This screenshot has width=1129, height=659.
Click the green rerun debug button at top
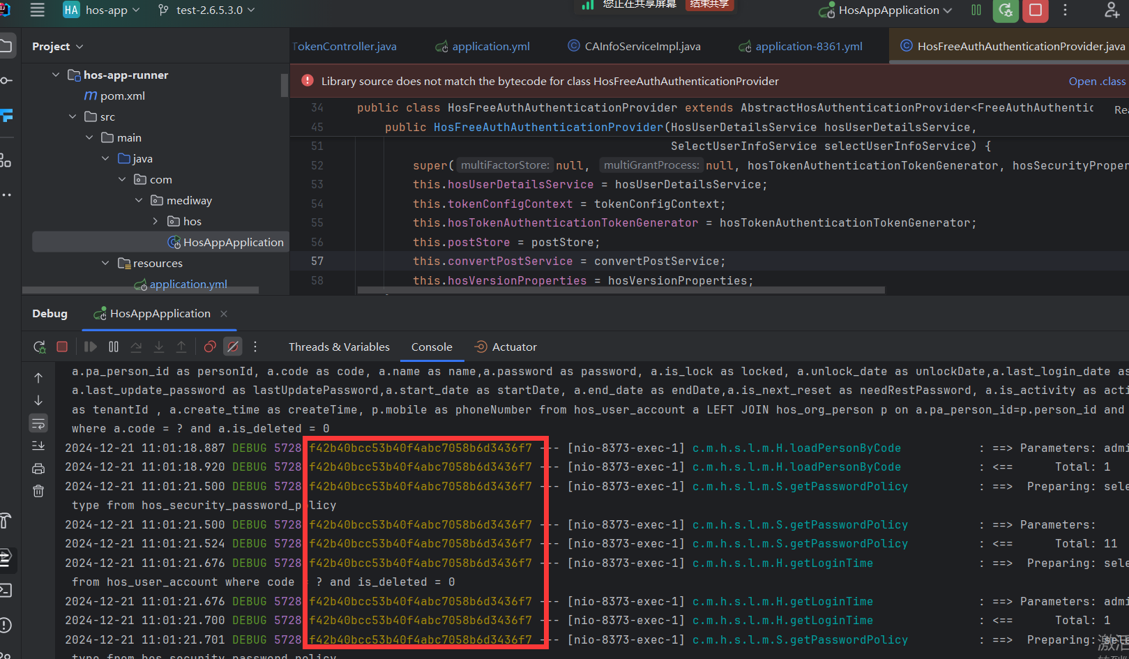pyautogui.click(x=1006, y=10)
